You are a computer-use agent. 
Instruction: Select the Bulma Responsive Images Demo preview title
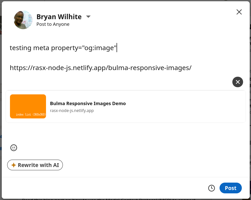88,103
